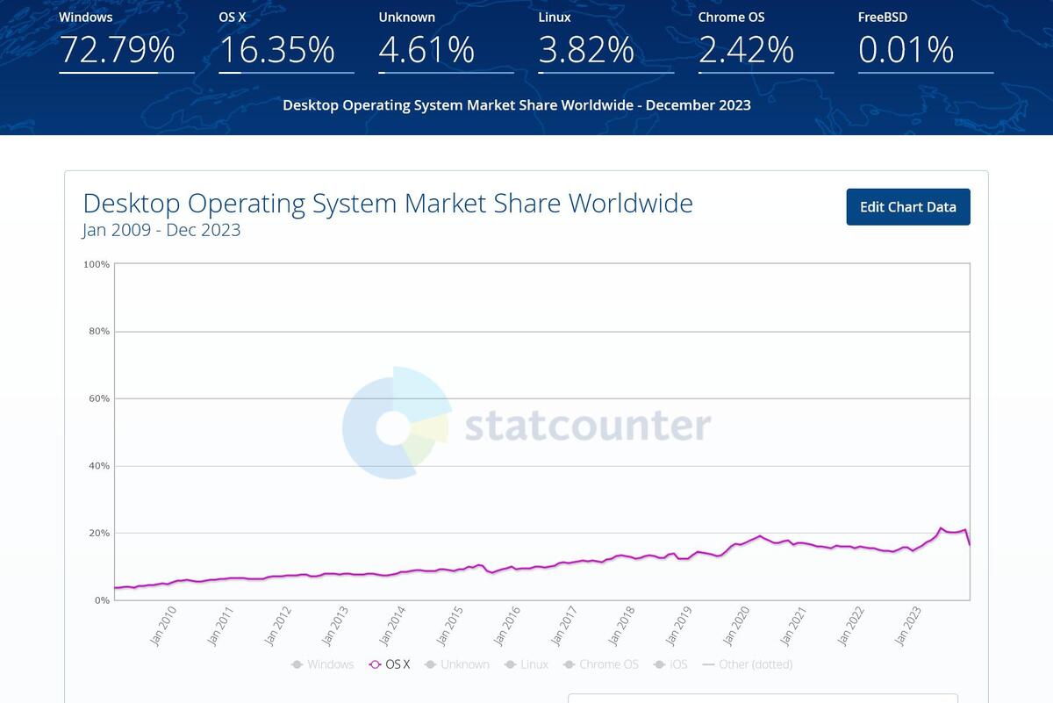Screen dimensions: 1053x703
Task: Select the Unknown 4.61% statistic
Action: click(x=446, y=41)
